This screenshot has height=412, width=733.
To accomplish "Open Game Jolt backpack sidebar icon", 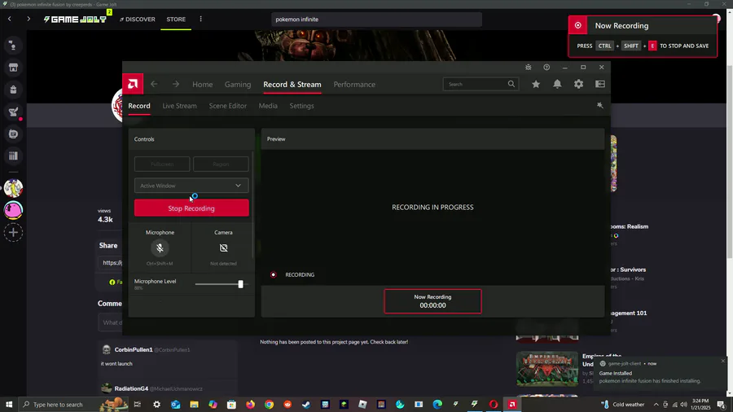I will pyautogui.click(x=13, y=90).
